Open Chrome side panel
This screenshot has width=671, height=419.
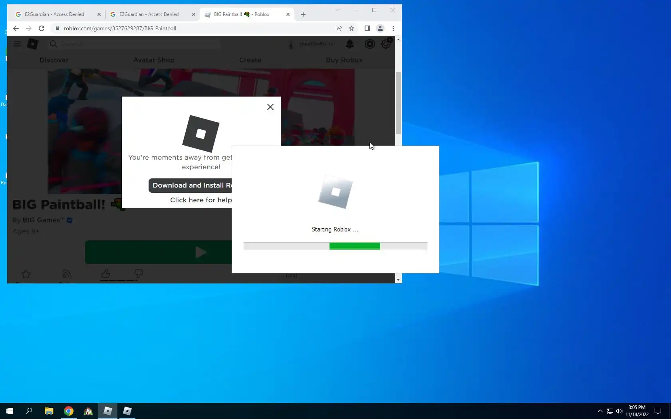367,28
